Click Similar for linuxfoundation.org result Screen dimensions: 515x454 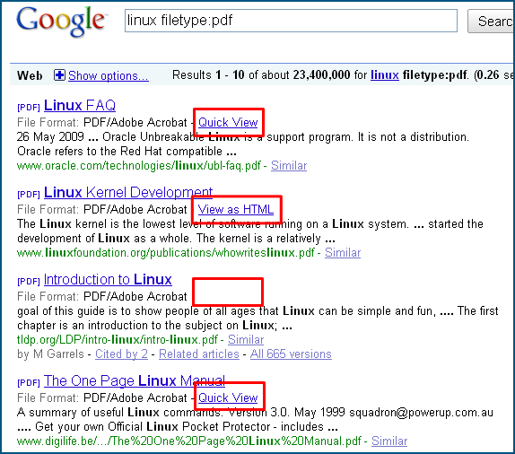(x=343, y=253)
